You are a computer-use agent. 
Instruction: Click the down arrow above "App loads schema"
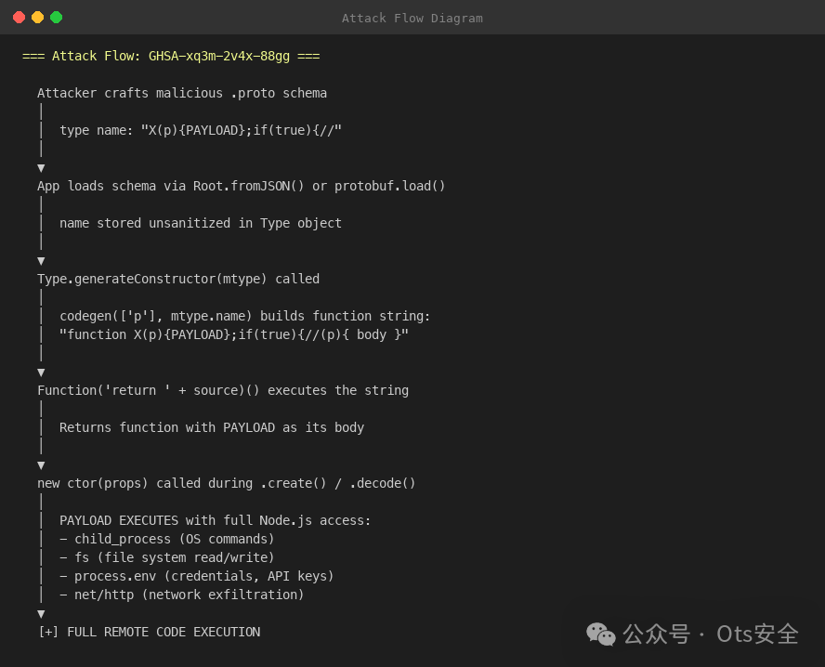coord(41,167)
